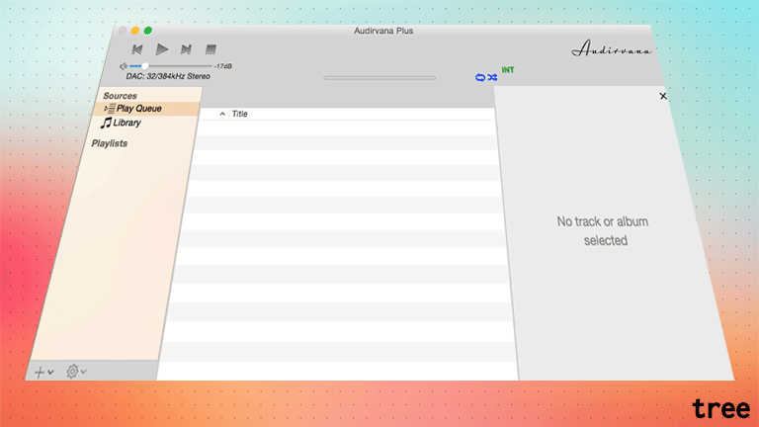Stop playback with the Stop button
The image size is (759, 427).
coord(211,49)
